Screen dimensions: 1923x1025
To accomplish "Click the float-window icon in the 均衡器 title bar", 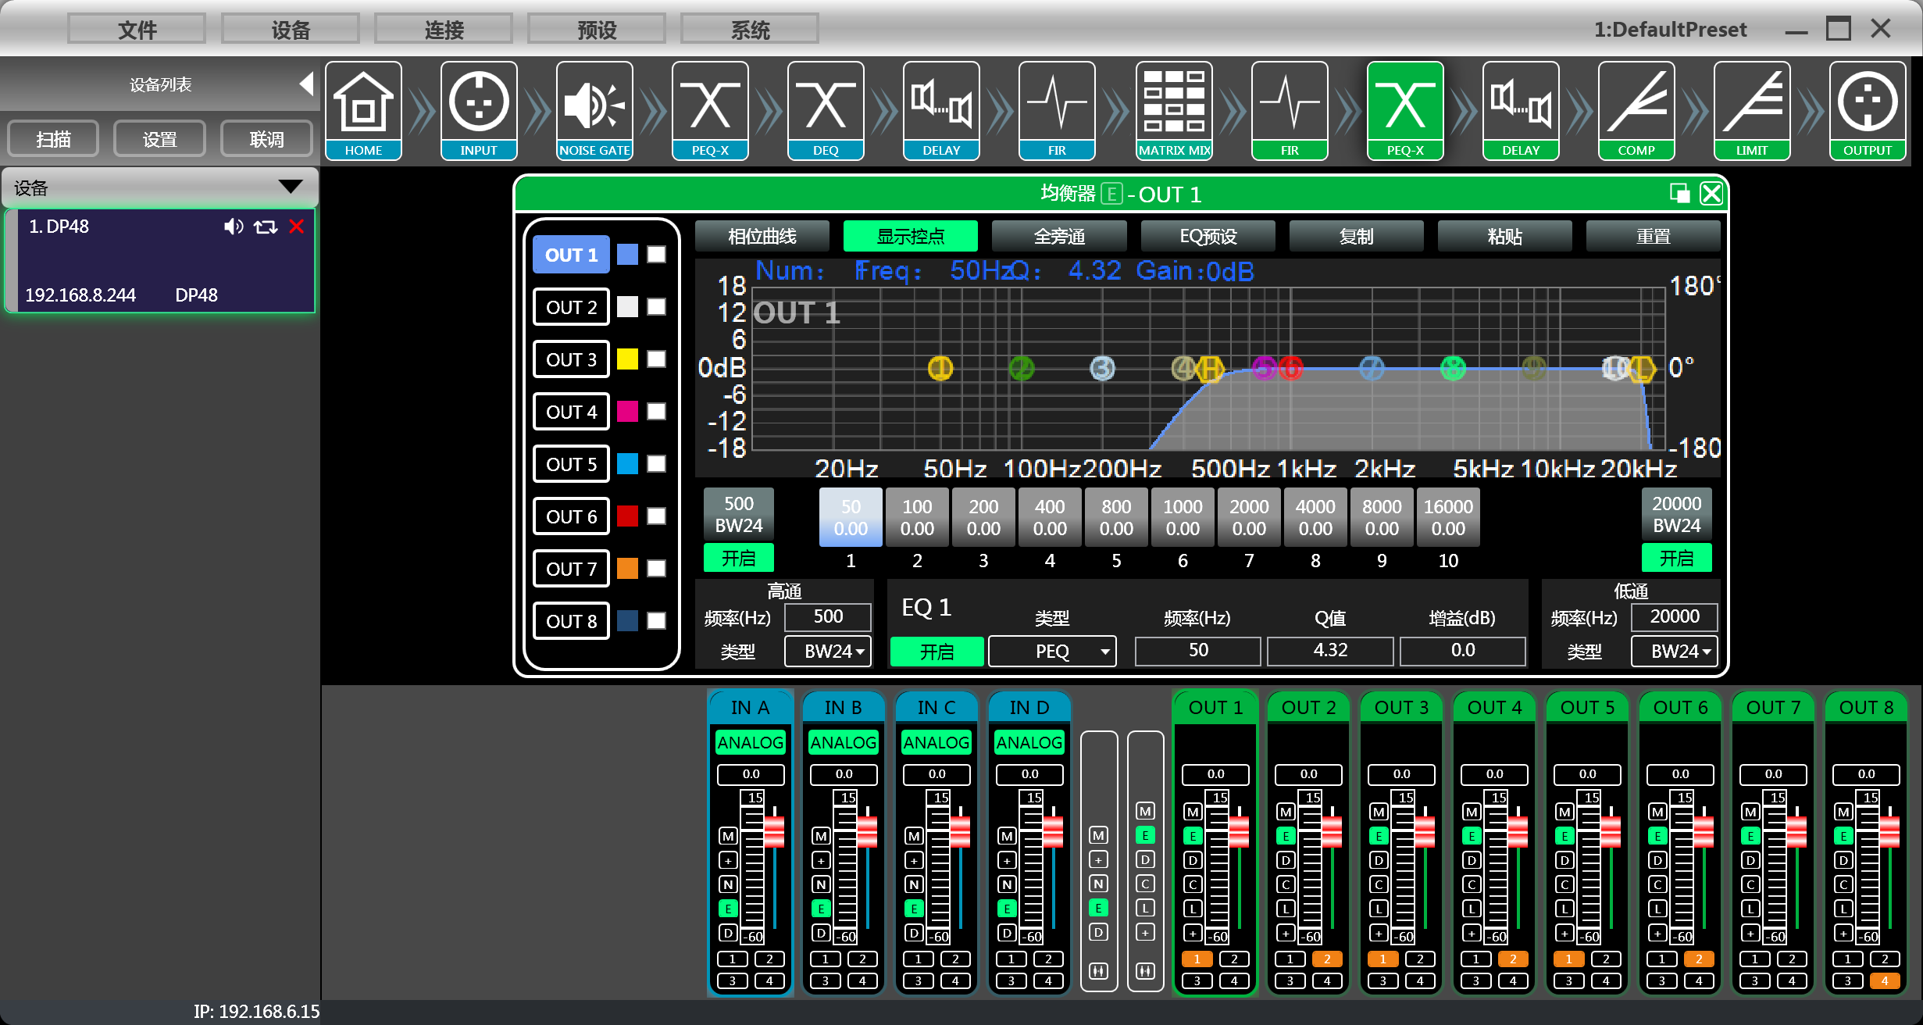I will click(1679, 193).
